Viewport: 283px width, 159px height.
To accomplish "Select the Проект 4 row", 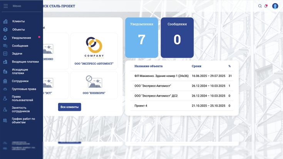I will [x=182, y=106].
